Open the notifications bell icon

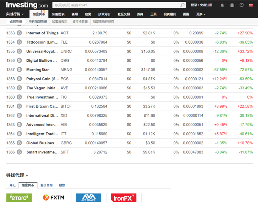(x=222, y=5)
